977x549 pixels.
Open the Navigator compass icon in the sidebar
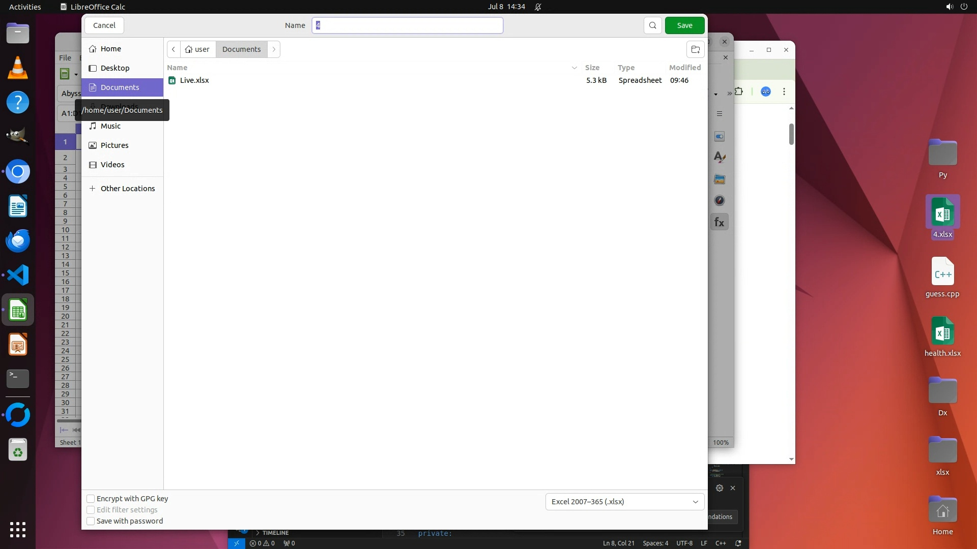(719, 200)
